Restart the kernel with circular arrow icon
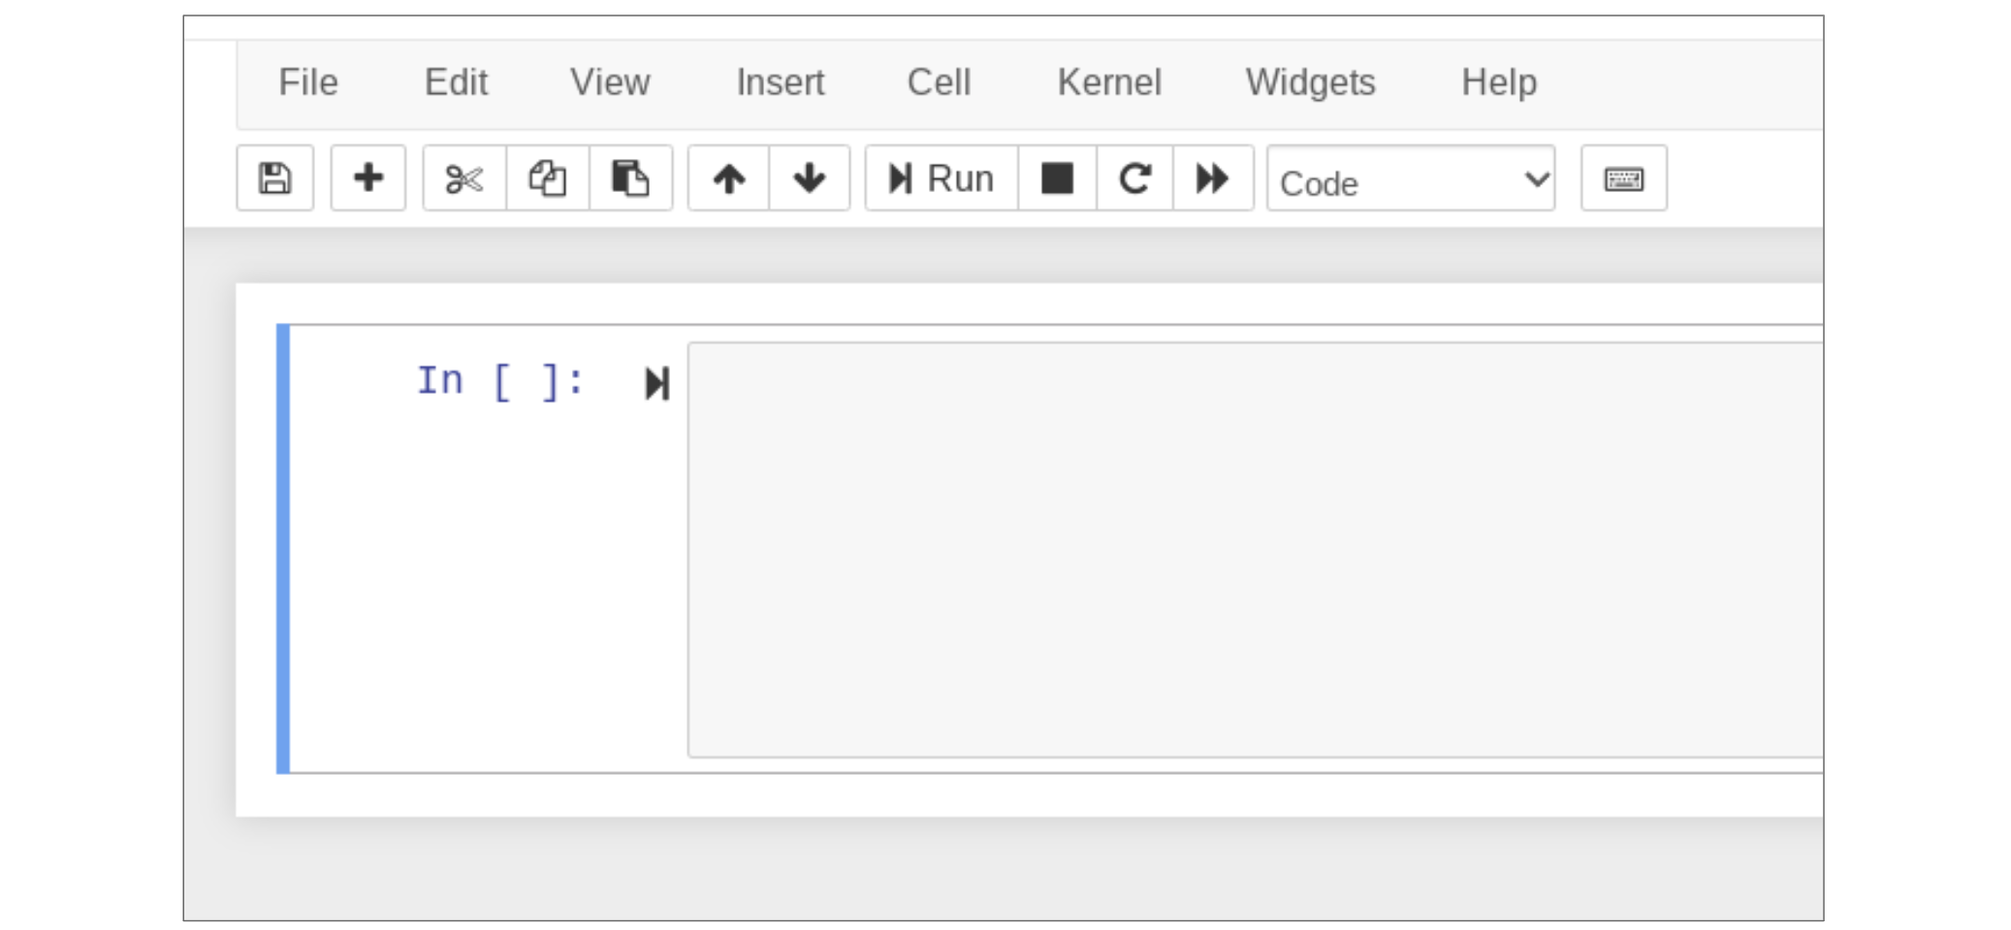 click(x=1134, y=178)
